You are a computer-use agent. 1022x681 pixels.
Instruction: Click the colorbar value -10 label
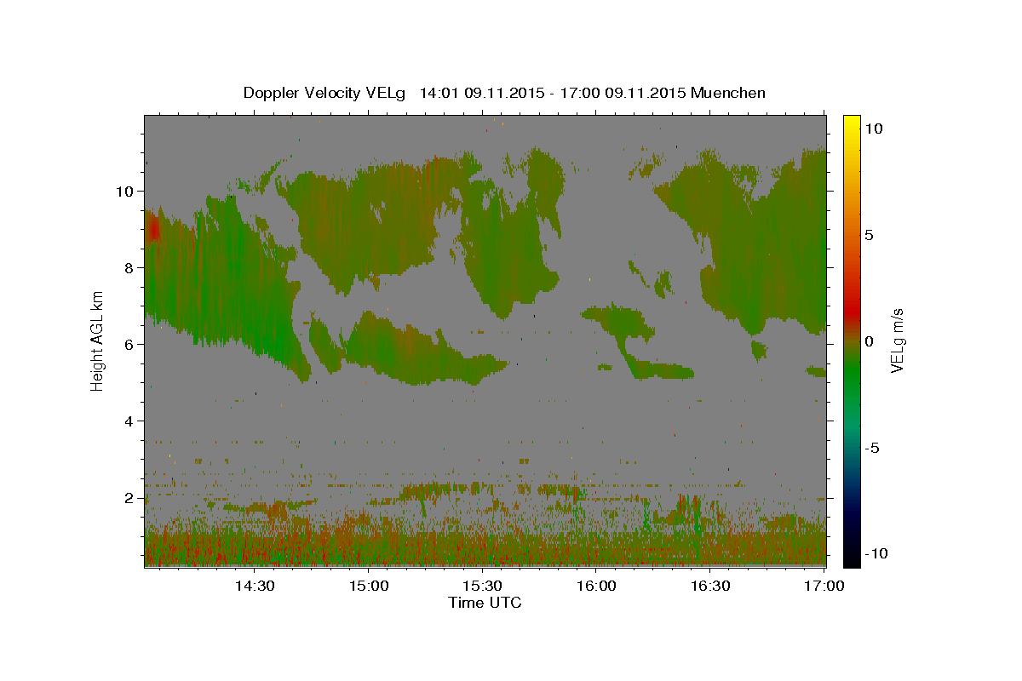(876, 554)
